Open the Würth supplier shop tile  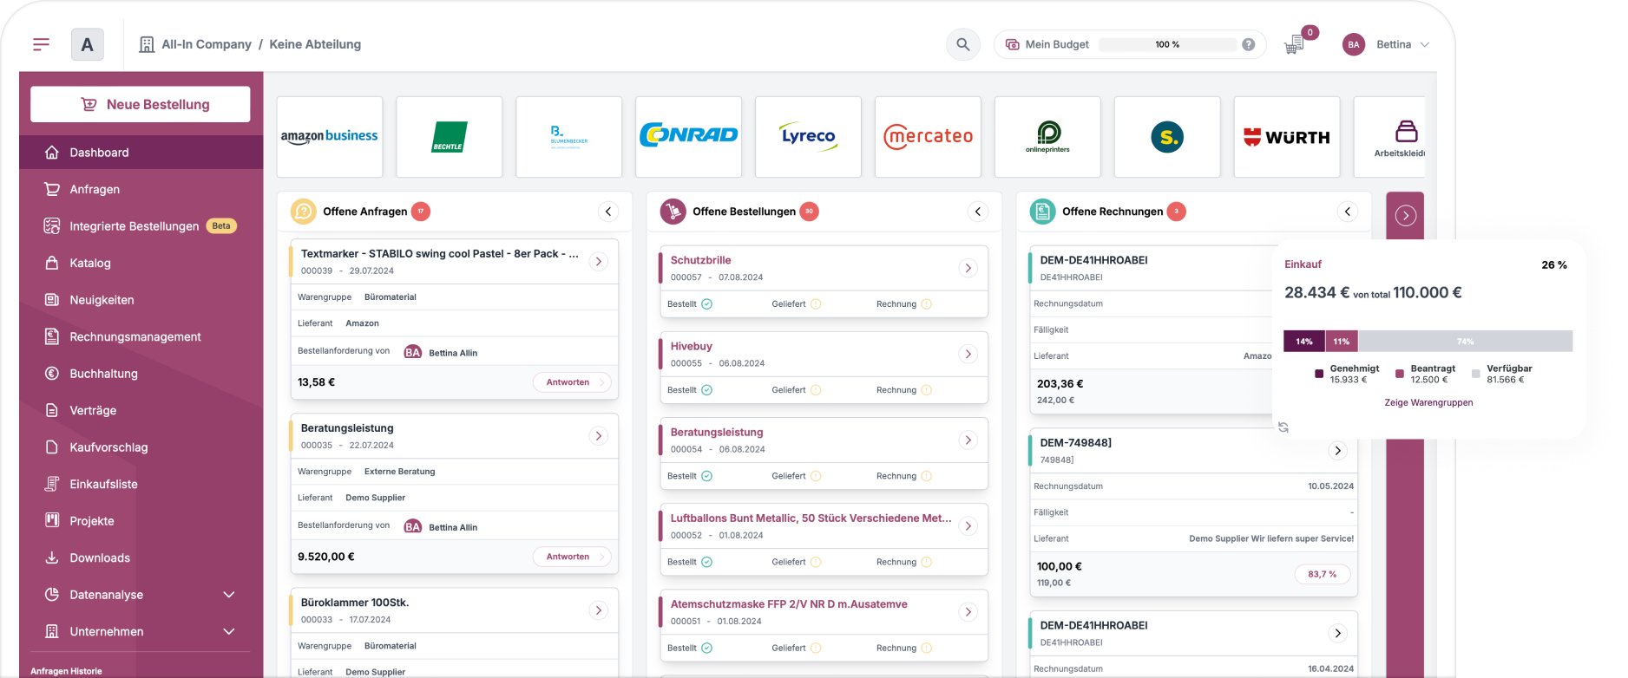1286,136
